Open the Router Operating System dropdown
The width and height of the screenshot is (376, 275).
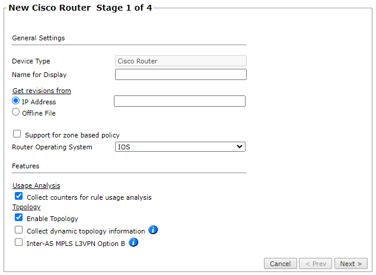coord(180,146)
